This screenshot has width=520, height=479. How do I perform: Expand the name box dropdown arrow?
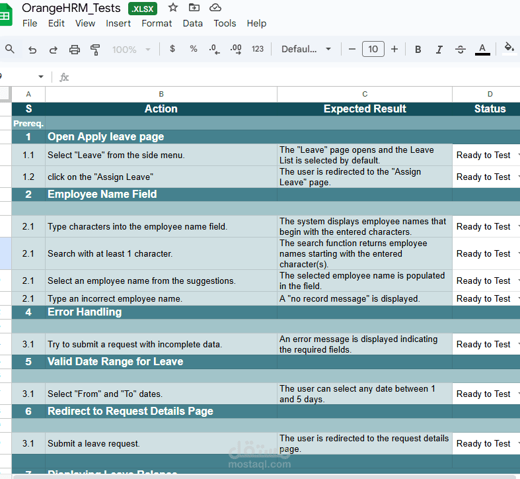41,76
